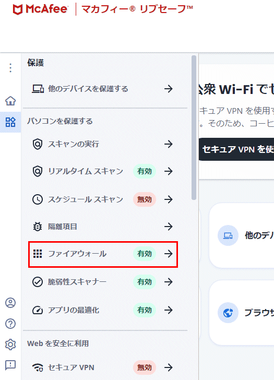This screenshot has height=380, width=274.
Task: Click the dark セキュア VPN を使 button
Action: (x=236, y=149)
